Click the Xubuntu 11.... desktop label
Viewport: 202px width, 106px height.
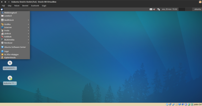pyautogui.click(x=10, y=83)
